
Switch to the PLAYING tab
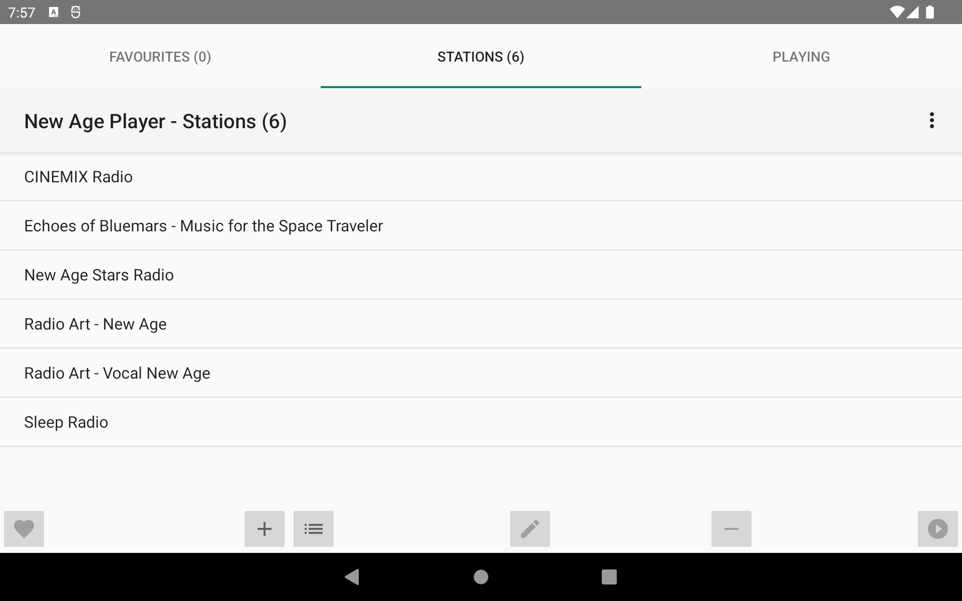coord(801,56)
